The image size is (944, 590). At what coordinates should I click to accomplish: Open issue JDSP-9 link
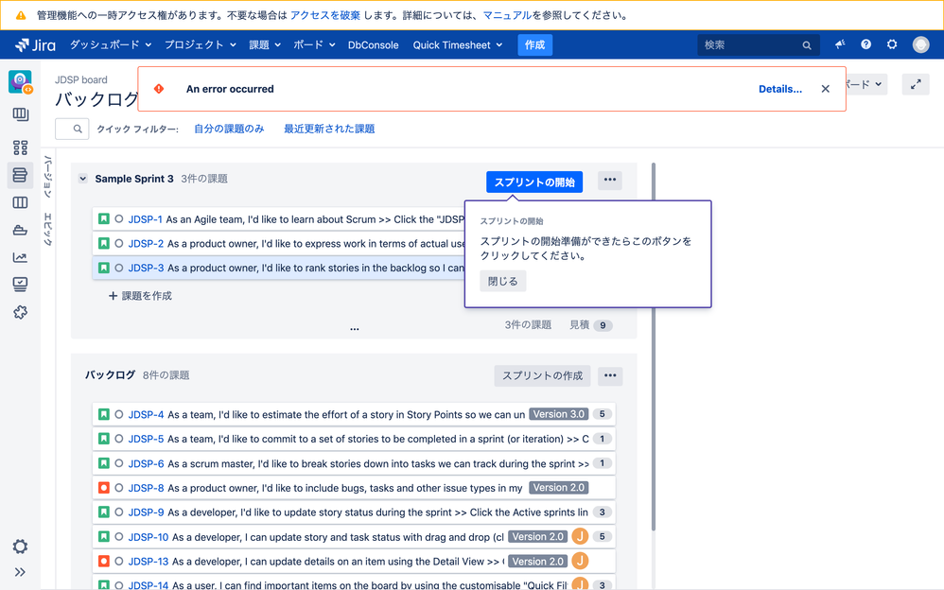coord(146,512)
